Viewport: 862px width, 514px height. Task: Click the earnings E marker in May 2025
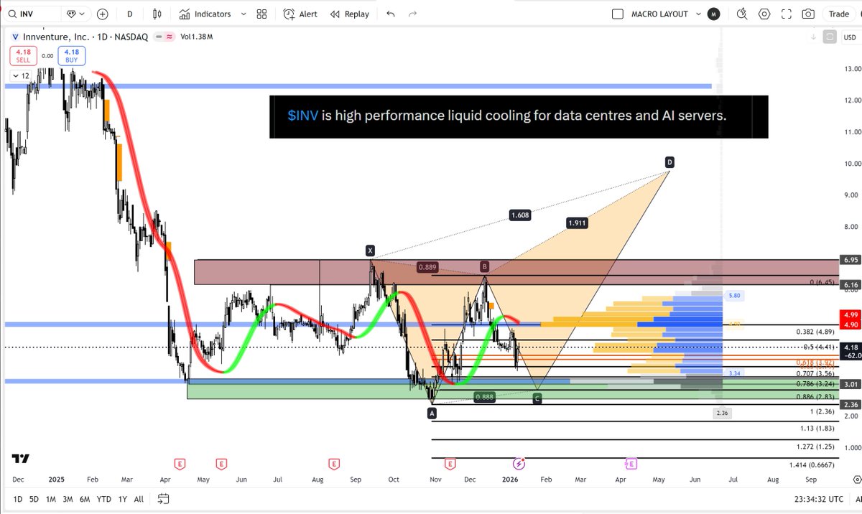point(221,464)
